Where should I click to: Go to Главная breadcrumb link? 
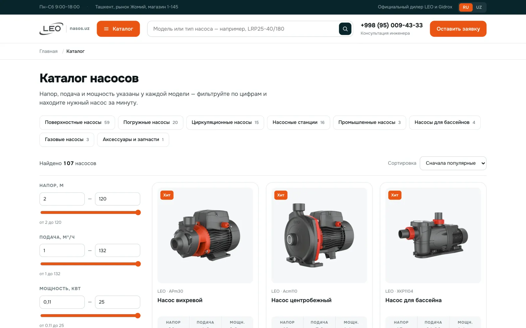point(48,51)
